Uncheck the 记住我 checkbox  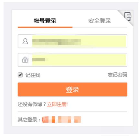pyautogui.click(x=20, y=75)
